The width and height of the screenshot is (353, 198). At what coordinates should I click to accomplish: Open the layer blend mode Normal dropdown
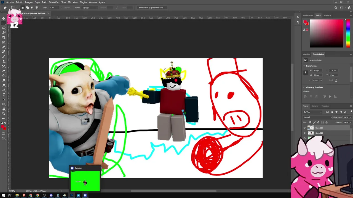point(318,117)
